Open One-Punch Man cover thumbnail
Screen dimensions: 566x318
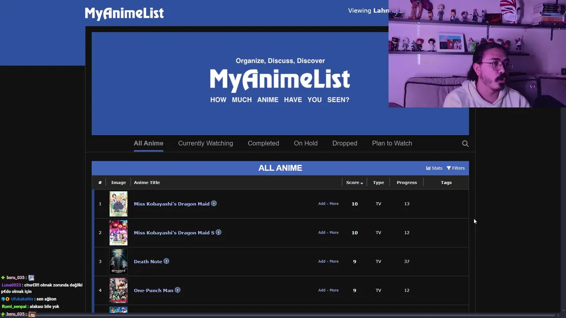pos(119,290)
